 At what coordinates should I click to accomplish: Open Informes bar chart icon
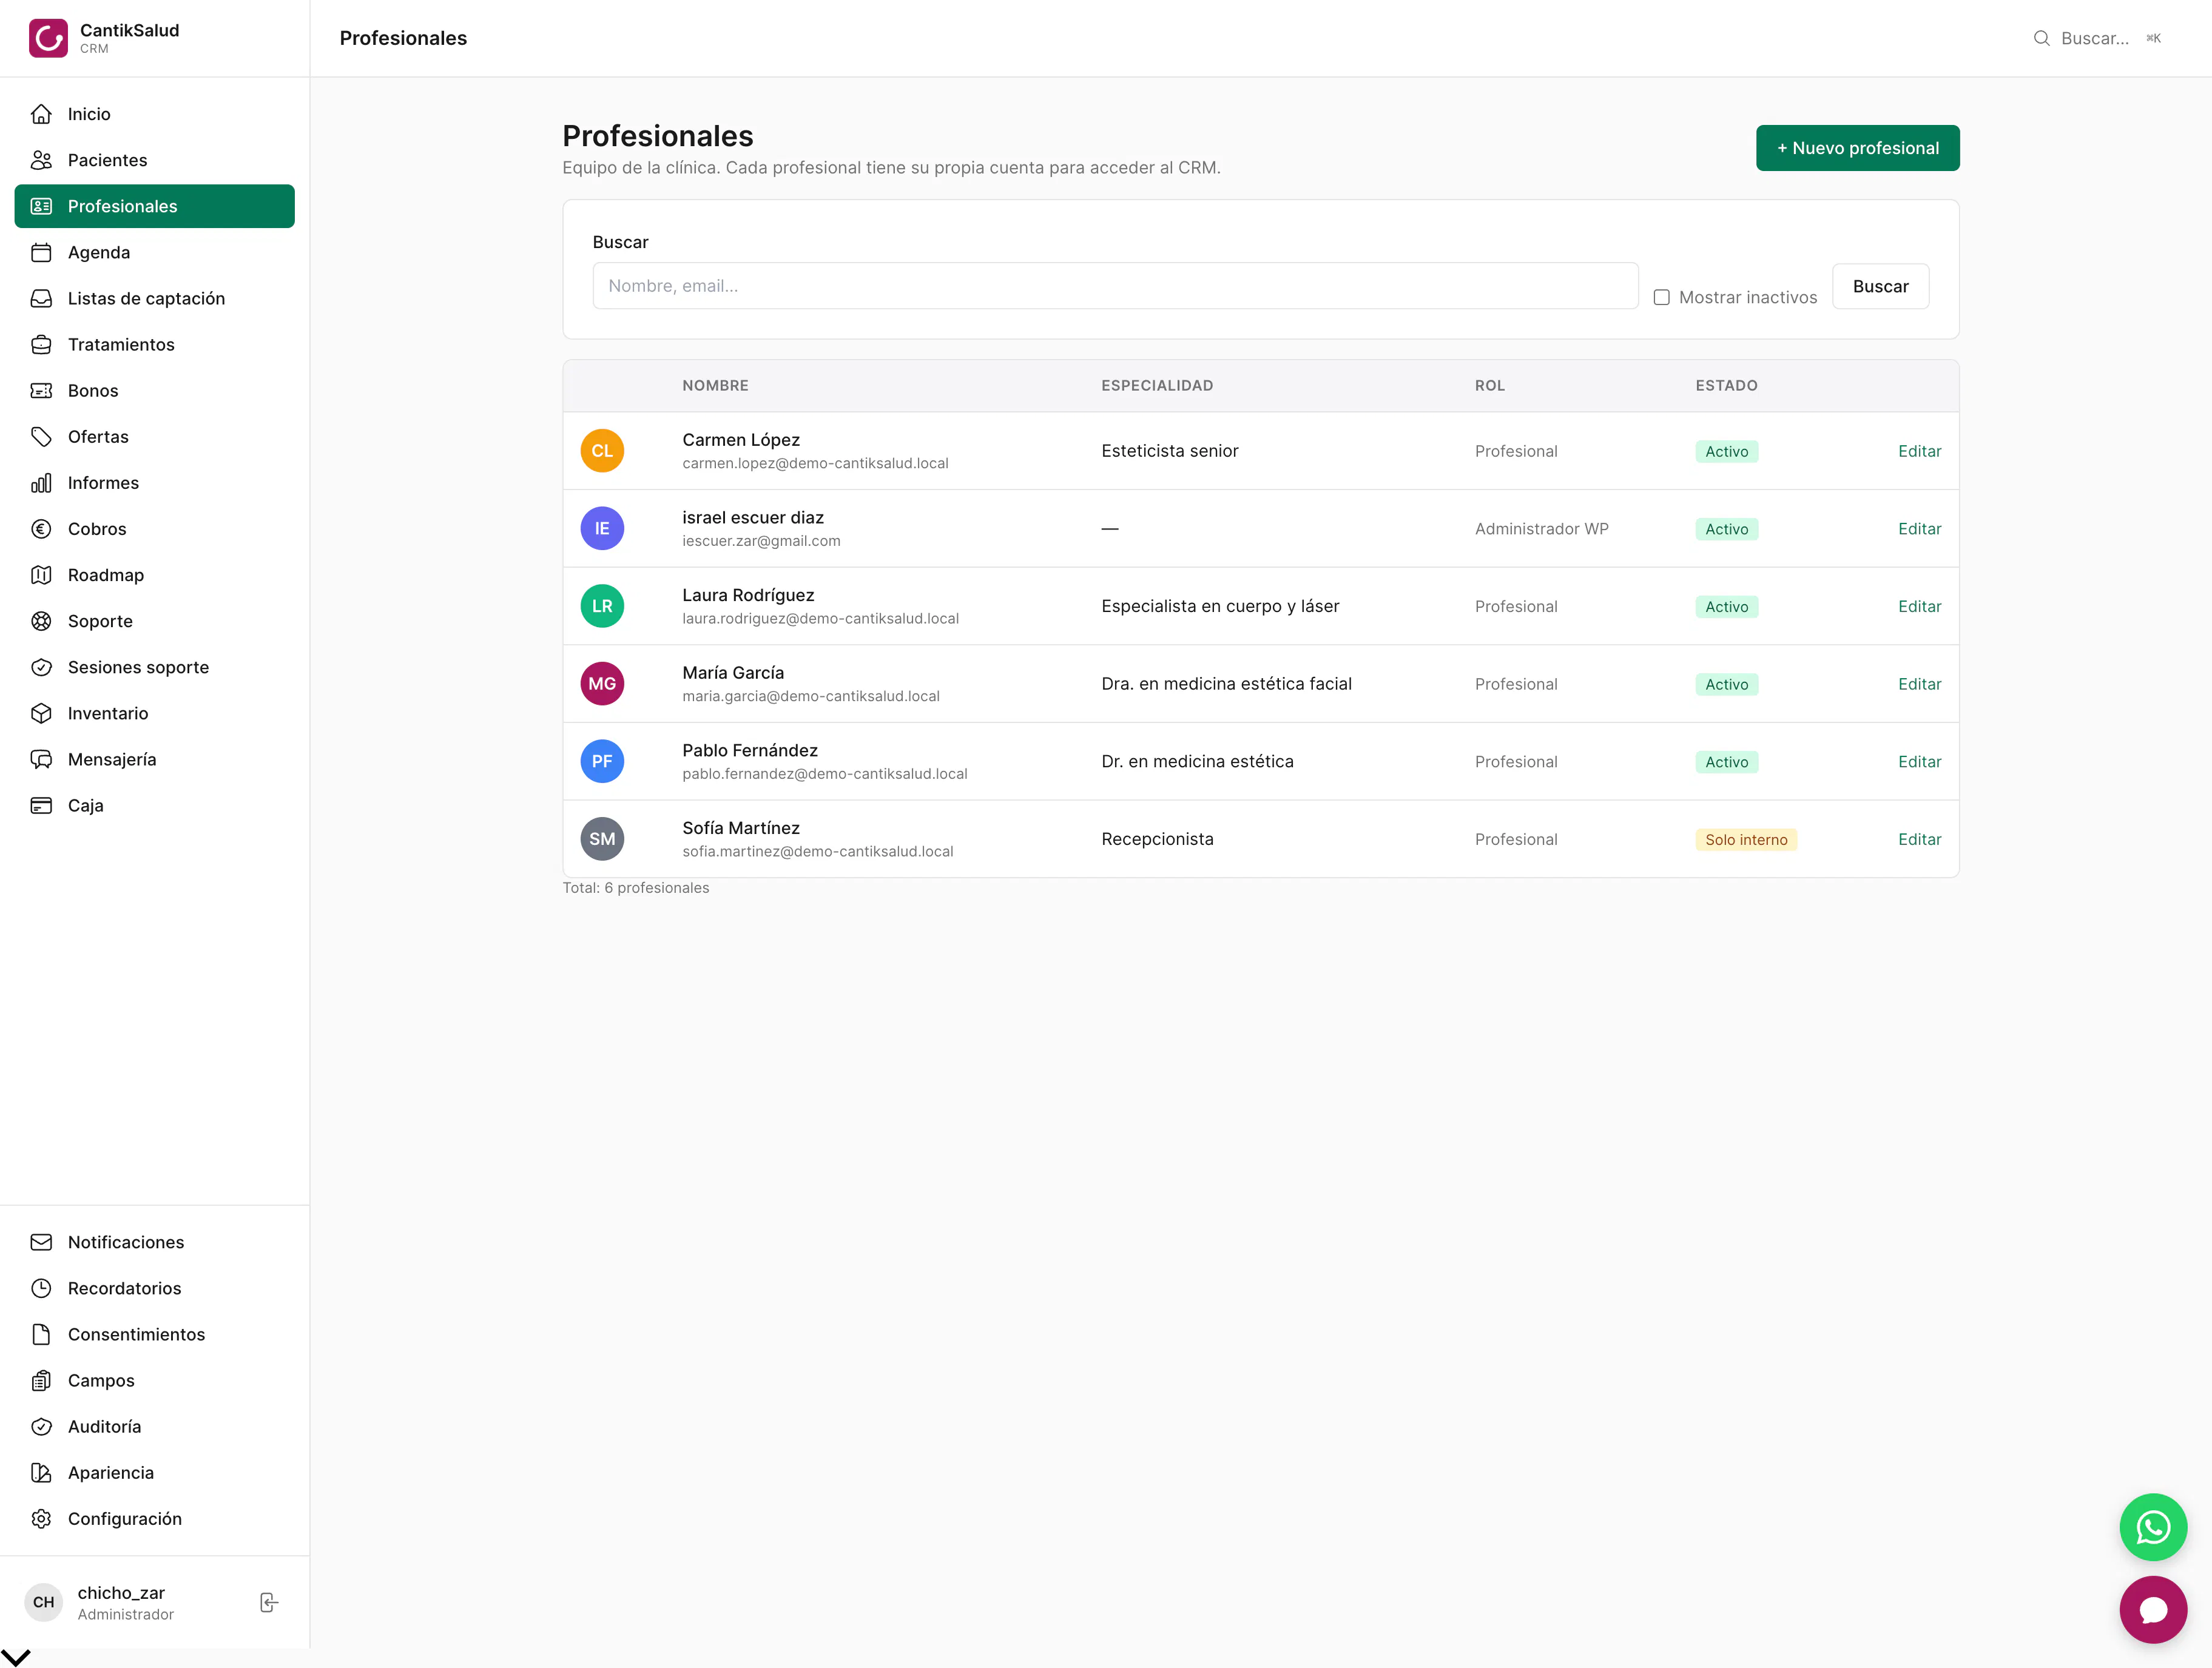coord(41,483)
